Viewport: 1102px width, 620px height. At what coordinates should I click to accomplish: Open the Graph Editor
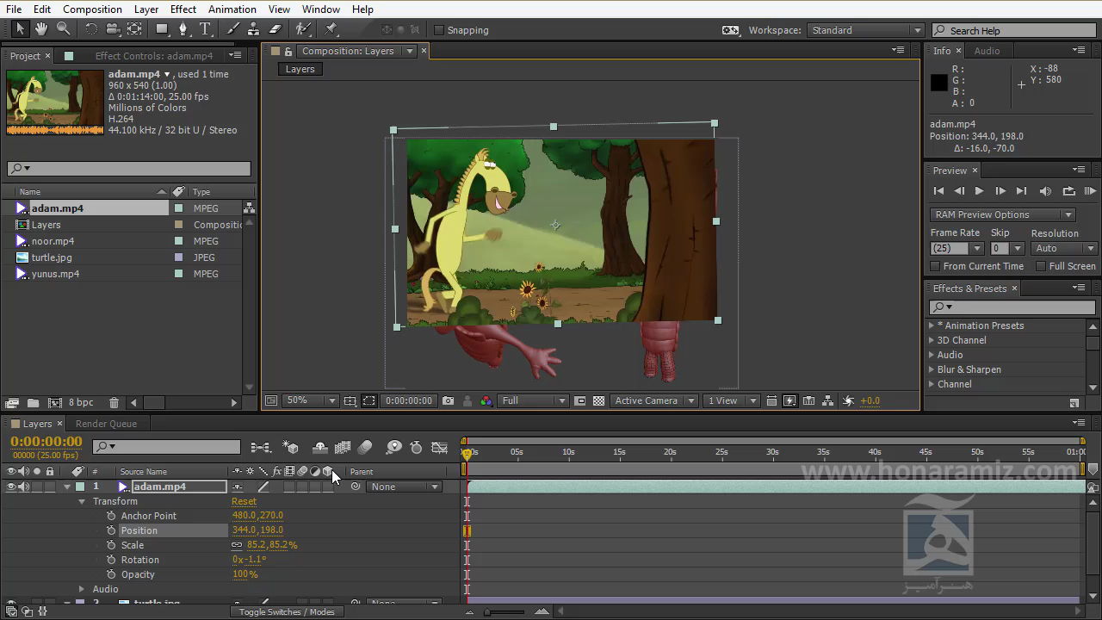point(439,448)
